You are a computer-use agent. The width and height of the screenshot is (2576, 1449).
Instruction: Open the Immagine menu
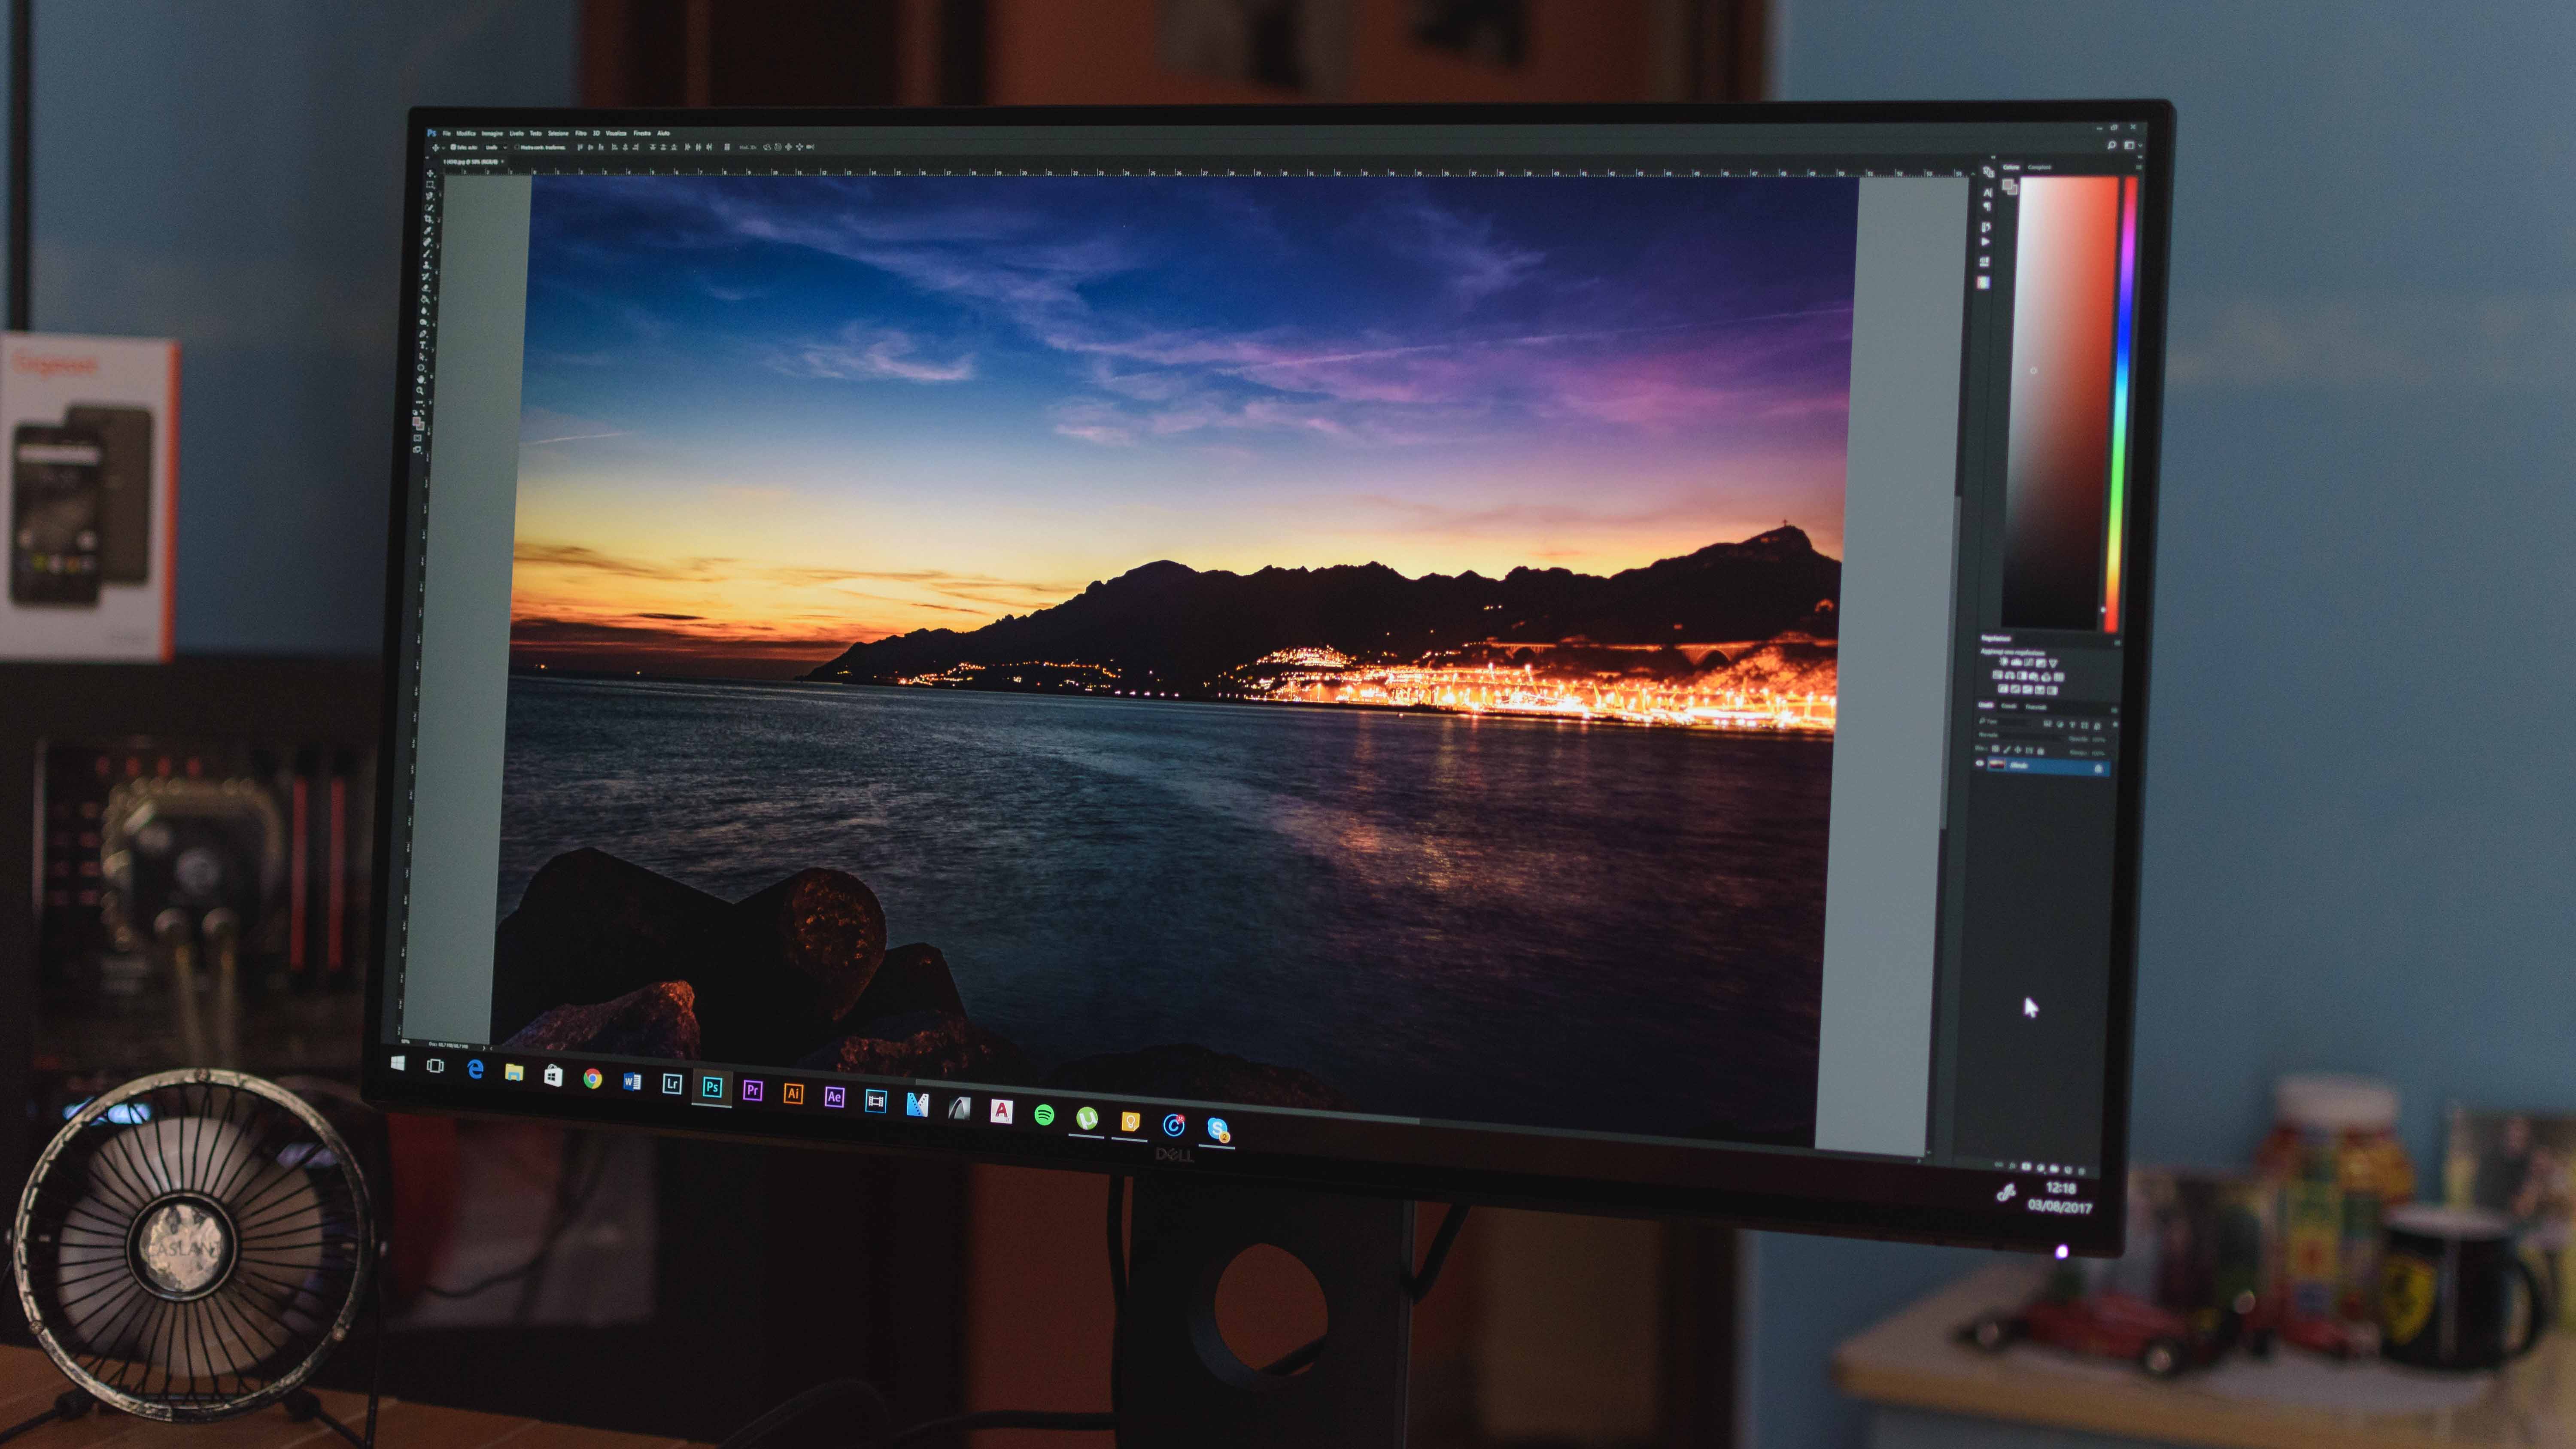[x=492, y=134]
